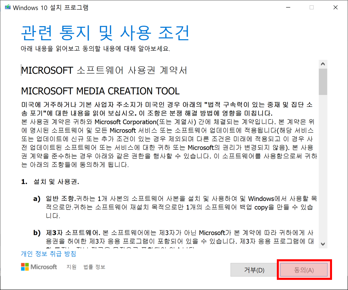Click the MICROSOFT MEDIA CREATION TOOL heading
This screenshot has height=290, width=348.
[x=100, y=91]
